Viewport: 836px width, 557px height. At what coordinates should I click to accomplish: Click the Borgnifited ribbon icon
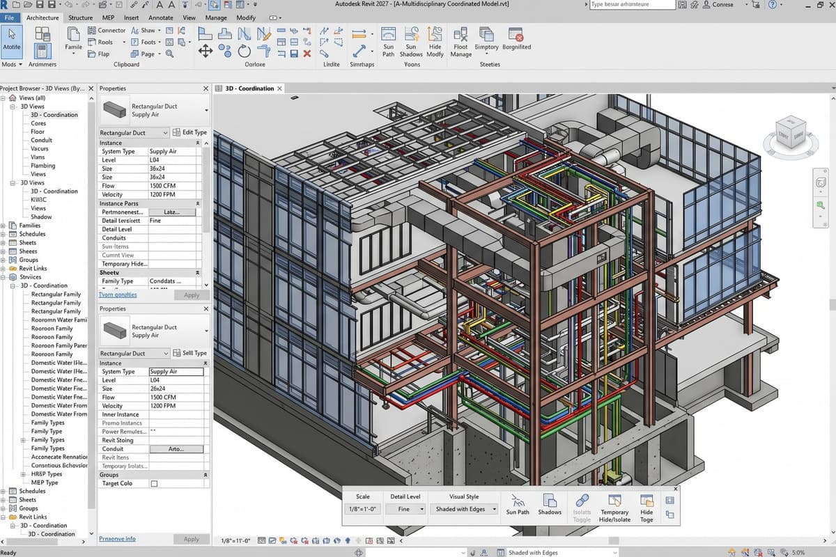[516, 39]
